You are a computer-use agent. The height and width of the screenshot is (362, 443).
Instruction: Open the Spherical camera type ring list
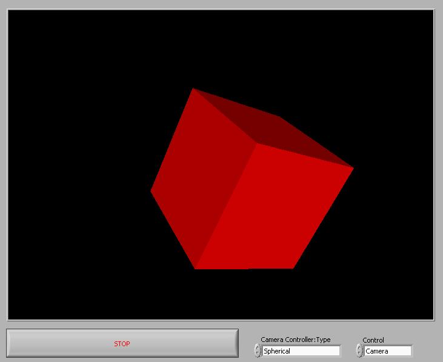pyautogui.click(x=301, y=351)
